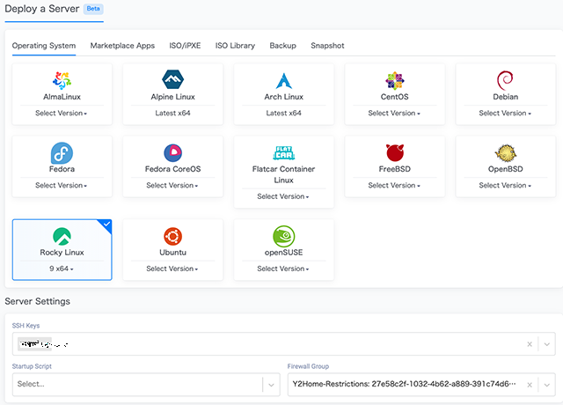This screenshot has height=405, width=563.
Task: Click the FreeBSD name text
Action: tap(395, 169)
